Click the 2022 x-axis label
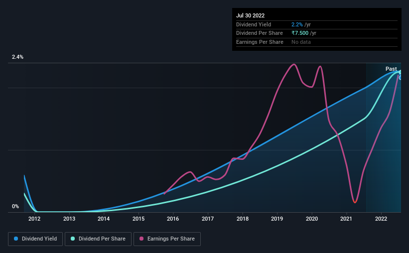The height and width of the screenshot is (253, 409). (x=381, y=219)
